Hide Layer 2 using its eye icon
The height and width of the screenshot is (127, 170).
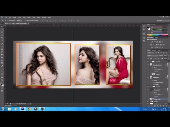click(148, 74)
